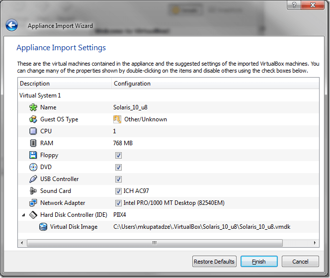Click the CPU chip icon

(x=33, y=131)
